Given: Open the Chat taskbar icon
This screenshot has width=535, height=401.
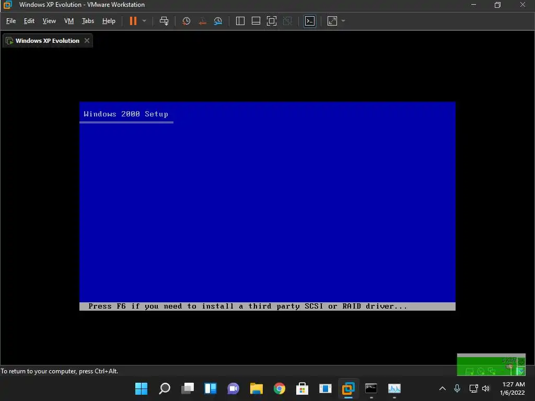Looking at the screenshot, I should [x=234, y=388].
